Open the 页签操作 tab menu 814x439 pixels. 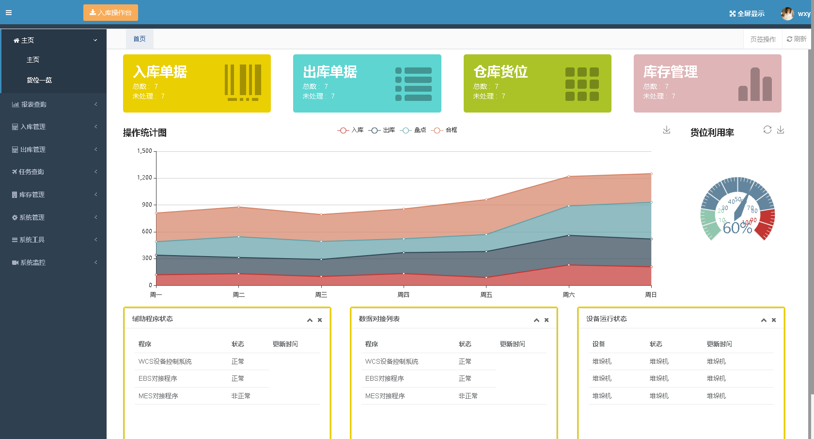(x=763, y=39)
